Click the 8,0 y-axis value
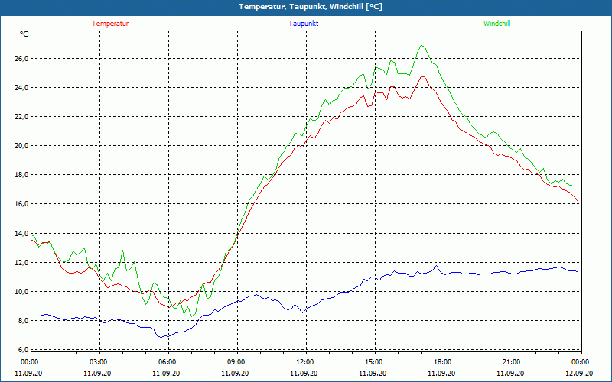Viewport: 612px width, 382px height. click(x=23, y=321)
